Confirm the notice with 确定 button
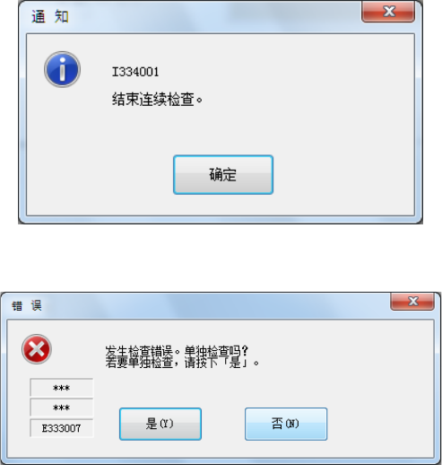Viewport: 442px width, 465px height. coord(223,175)
